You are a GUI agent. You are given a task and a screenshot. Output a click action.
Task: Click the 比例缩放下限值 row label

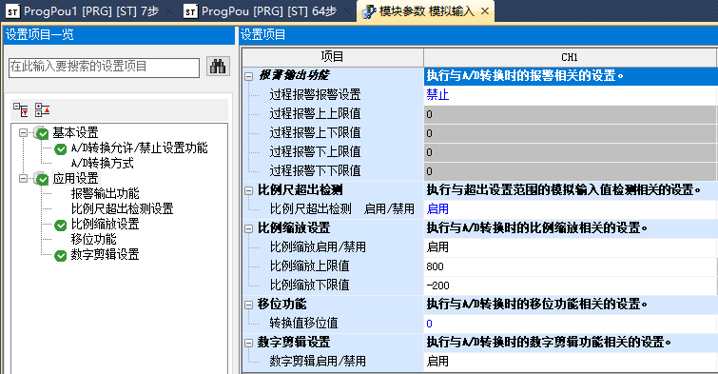(309, 285)
